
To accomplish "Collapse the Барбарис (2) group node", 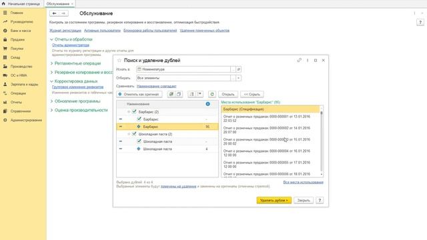I will (x=129, y=112).
